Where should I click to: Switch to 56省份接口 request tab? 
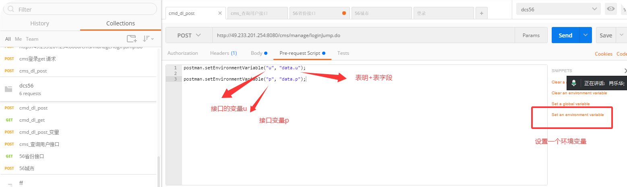320,13
